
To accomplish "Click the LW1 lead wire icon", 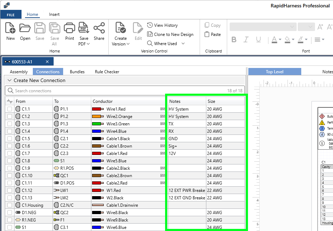I will (x=56, y=190).
